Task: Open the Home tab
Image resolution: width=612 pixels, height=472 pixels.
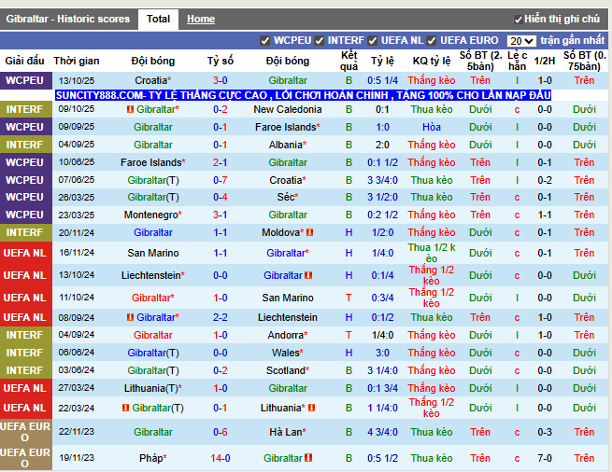Action: pos(201,19)
